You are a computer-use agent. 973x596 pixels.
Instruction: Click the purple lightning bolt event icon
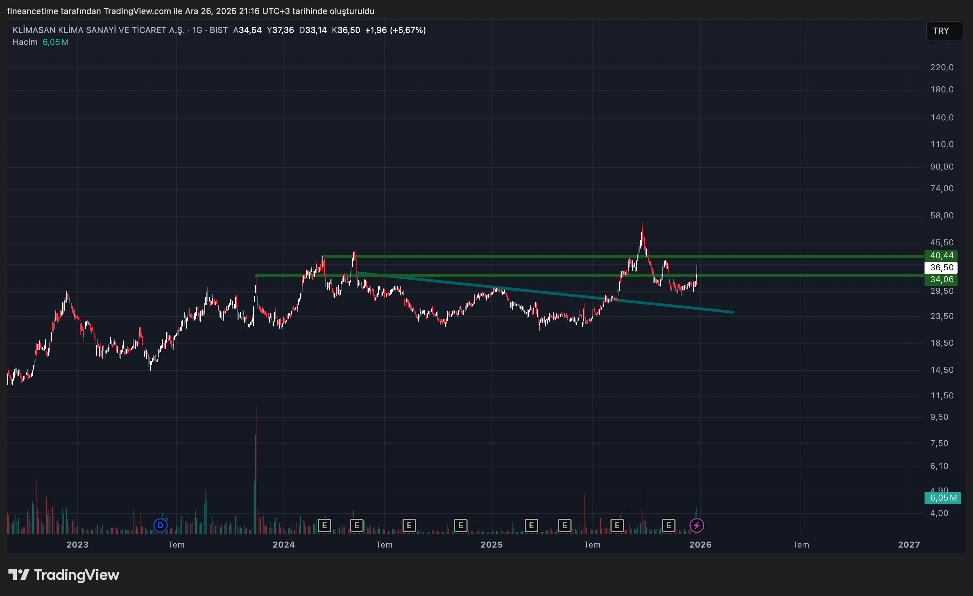pos(697,525)
